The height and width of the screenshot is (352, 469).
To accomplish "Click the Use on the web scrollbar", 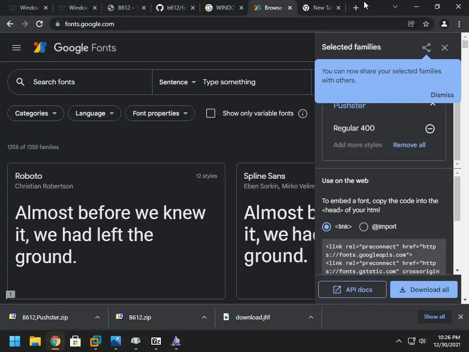I will coord(457,199).
